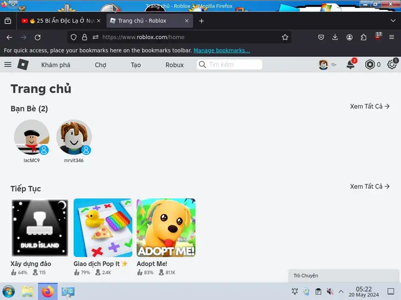This screenshot has width=401, height=300.
Task: Open the clipboard tray icon
Action: click(x=318, y=291)
